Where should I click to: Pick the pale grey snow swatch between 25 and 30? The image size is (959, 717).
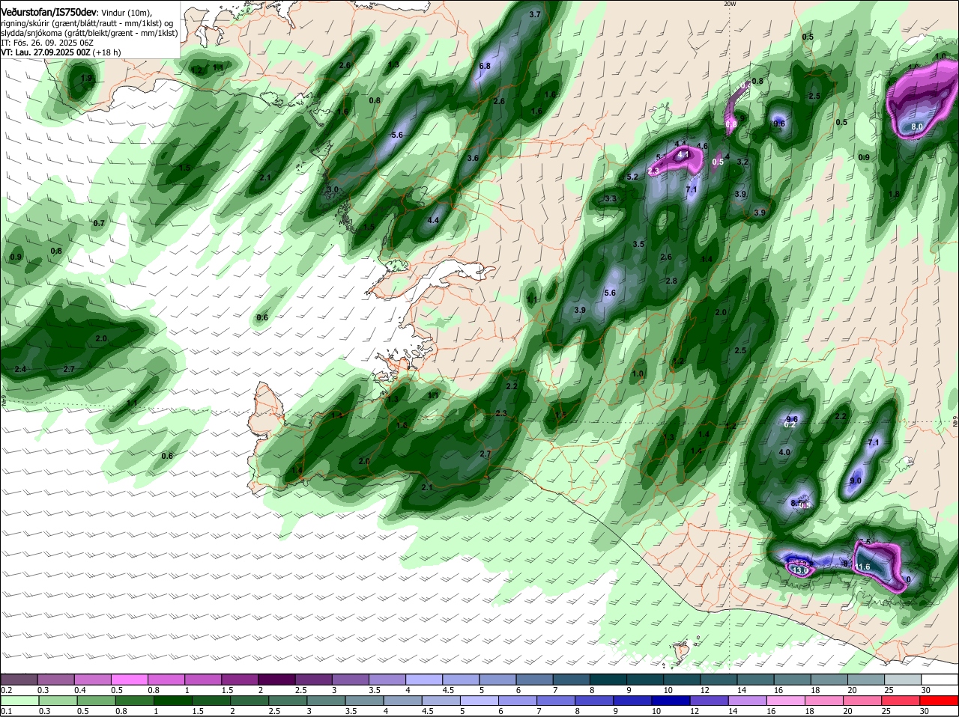pos(904,679)
